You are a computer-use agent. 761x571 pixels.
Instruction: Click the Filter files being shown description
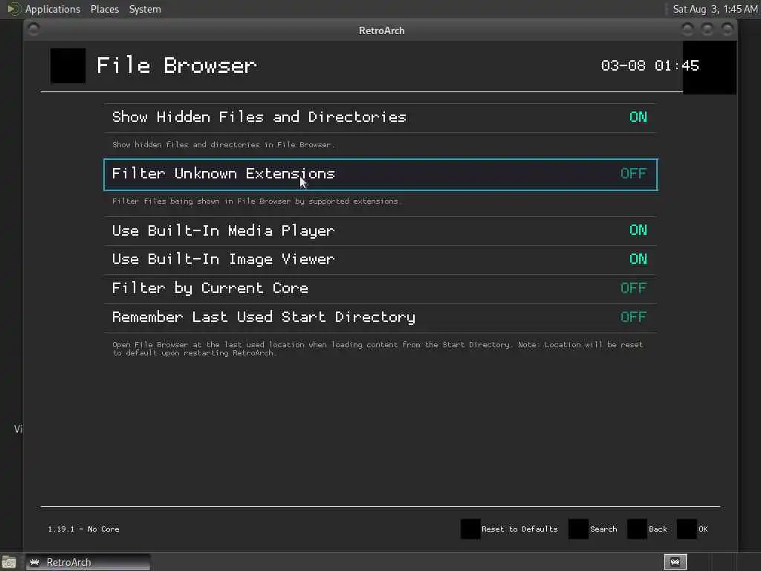coord(256,201)
